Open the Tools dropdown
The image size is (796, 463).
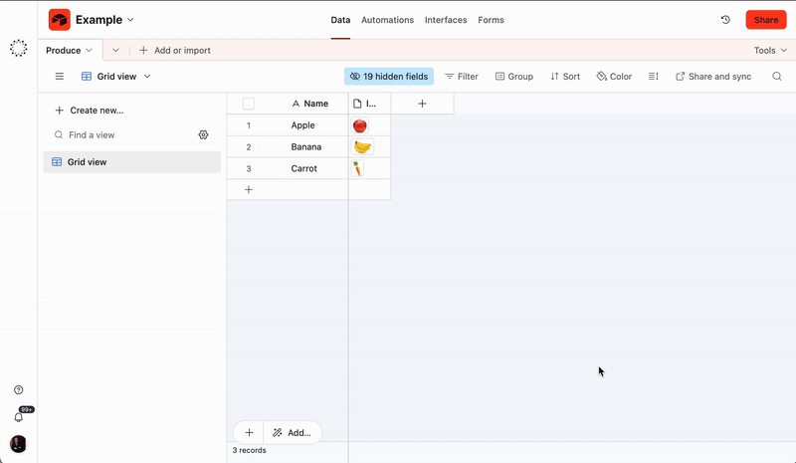(x=769, y=50)
